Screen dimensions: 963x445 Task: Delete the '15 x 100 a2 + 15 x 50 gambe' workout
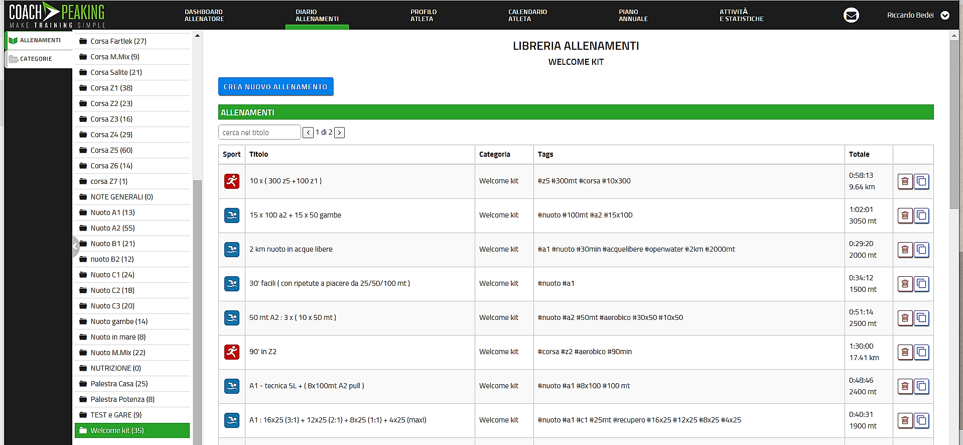(905, 215)
